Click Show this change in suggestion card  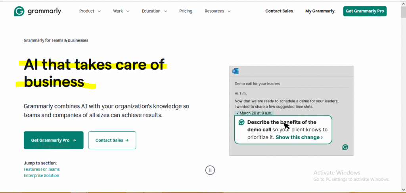(x=299, y=137)
